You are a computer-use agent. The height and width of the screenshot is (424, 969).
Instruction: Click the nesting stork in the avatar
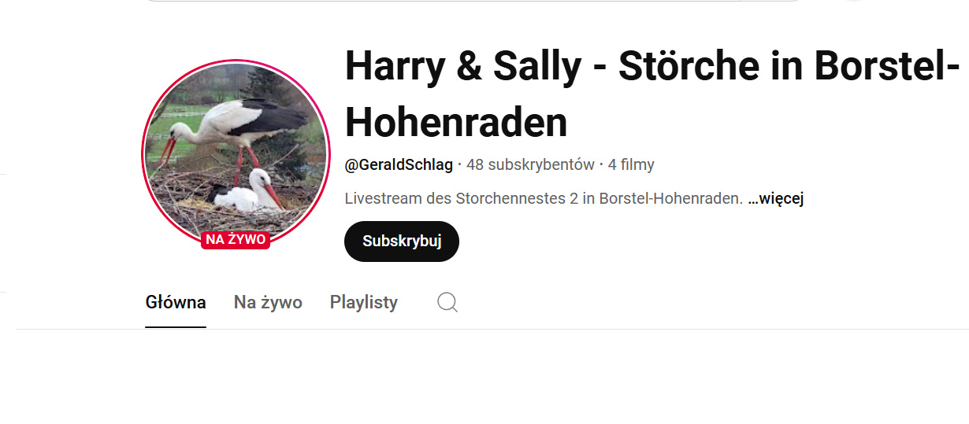pos(246,194)
